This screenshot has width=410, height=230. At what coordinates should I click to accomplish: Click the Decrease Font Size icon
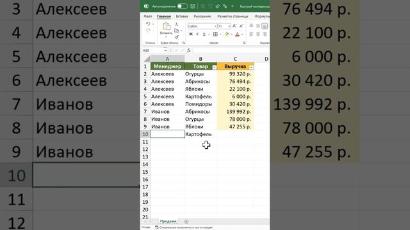pos(242,26)
